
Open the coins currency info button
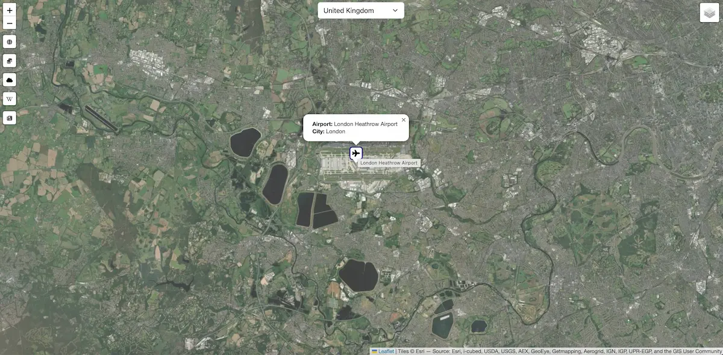(x=10, y=61)
